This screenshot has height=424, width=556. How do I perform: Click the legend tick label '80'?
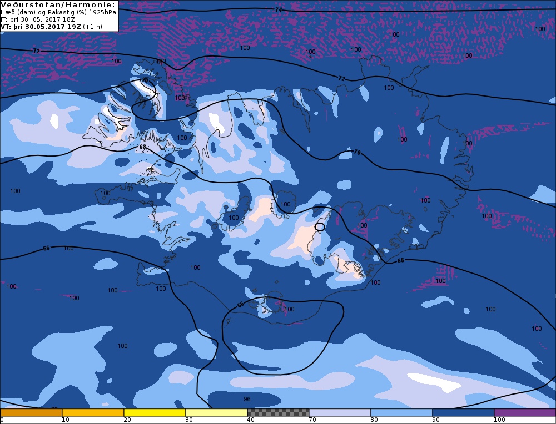click(x=374, y=420)
